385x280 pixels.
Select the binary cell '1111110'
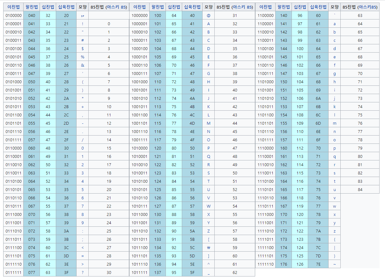pos(265,264)
